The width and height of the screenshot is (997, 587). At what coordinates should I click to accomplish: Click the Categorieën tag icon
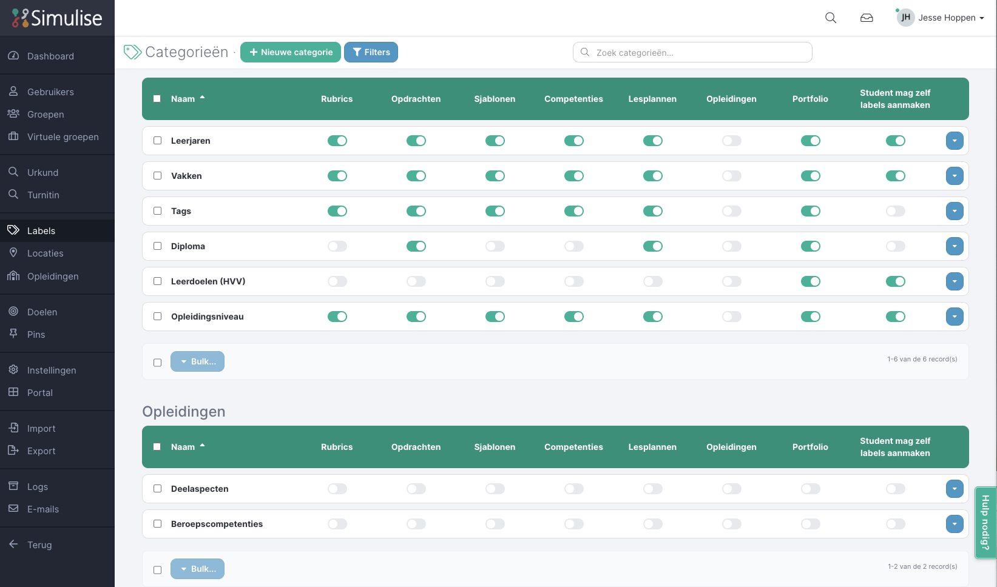[132, 52]
